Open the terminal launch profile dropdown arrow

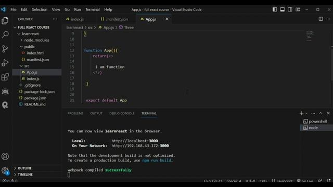tap(306, 113)
